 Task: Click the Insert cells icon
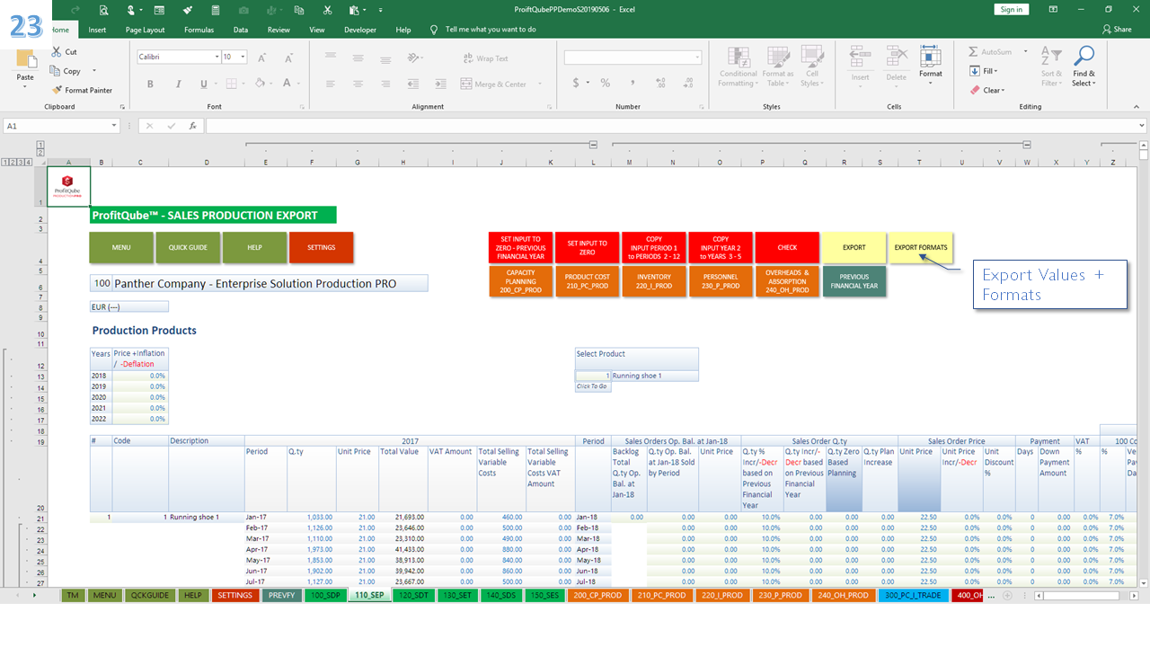point(861,58)
